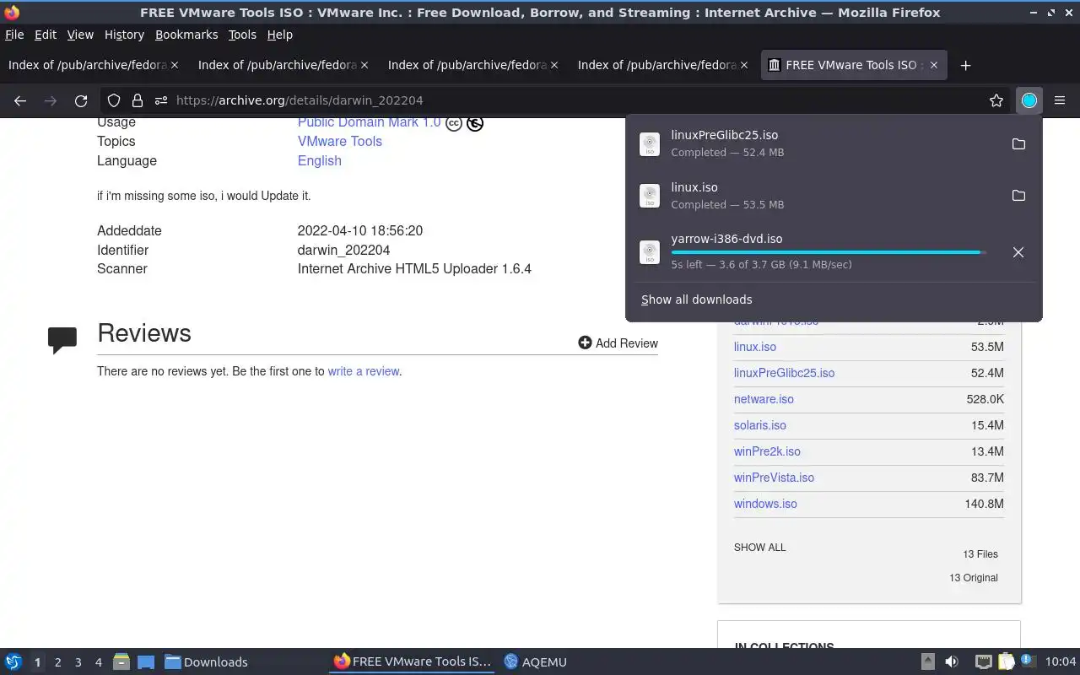Click the yarrow-i386-dvd.iso download progress bar
The height and width of the screenshot is (675, 1080).
pyautogui.click(x=827, y=252)
